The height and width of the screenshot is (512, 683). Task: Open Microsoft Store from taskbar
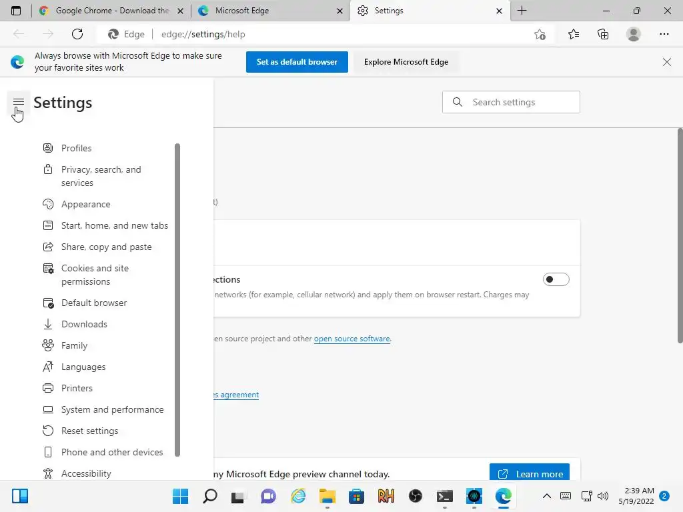click(356, 496)
